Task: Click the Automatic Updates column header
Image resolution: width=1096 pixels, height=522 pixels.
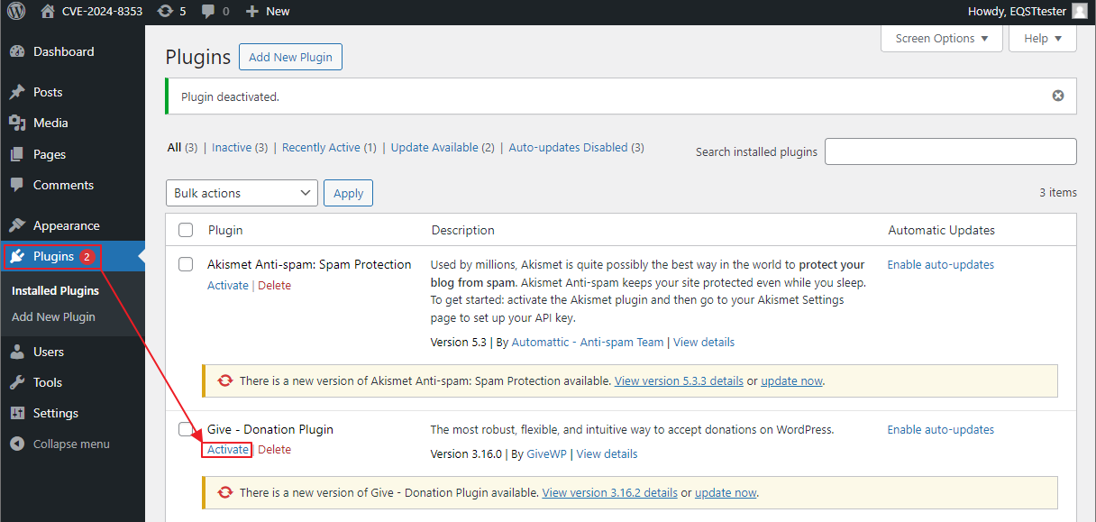Action: pos(942,230)
